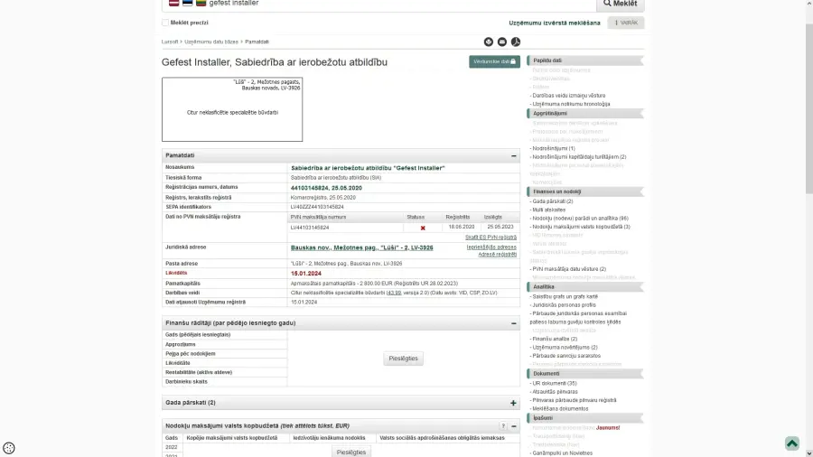
Task: Collapse the Pamatdati section
Action: 513,155
